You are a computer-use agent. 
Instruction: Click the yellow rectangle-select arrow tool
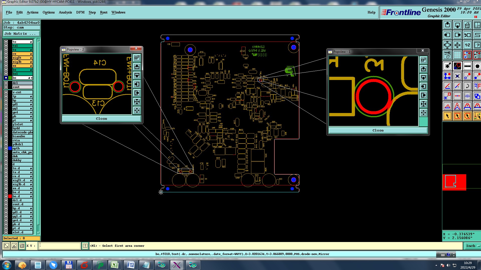point(457,116)
